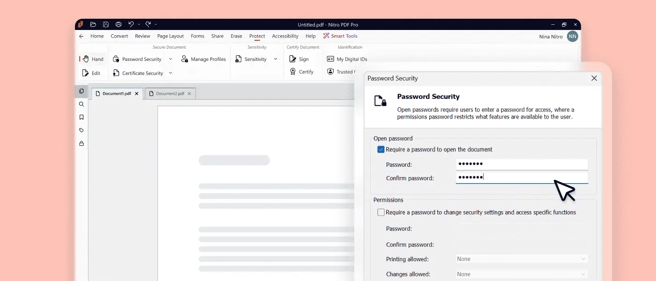
Task: Expand the Password Security dropdown arrow
Action: click(x=171, y=59)
